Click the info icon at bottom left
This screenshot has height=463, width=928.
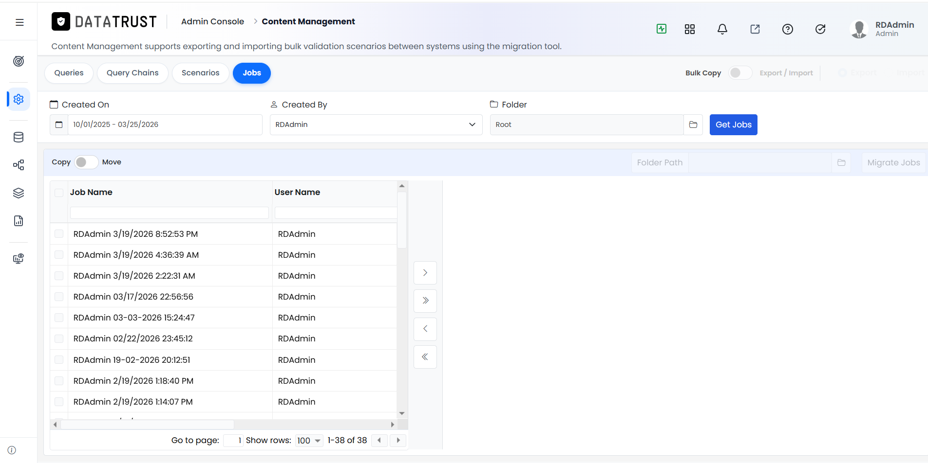click(x=12, y=450)
